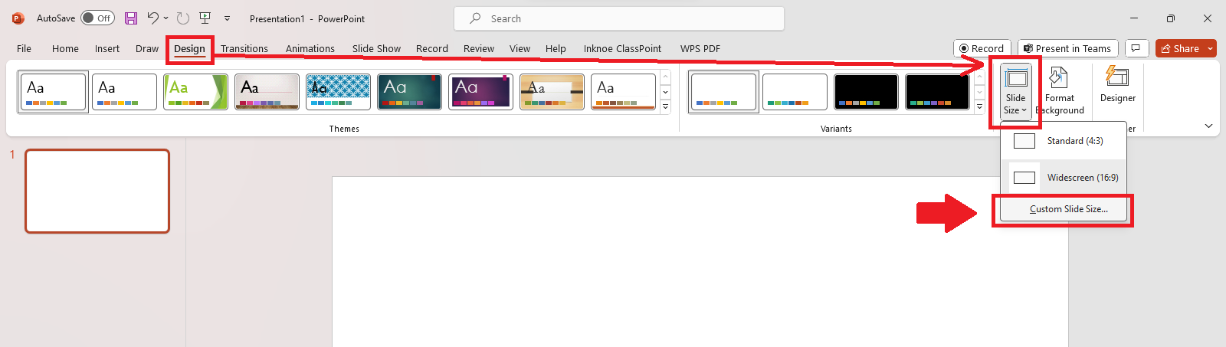Expand the Themes gallery More arrow
Image resolution: width=1226 pixels, height=347 pixels.
(x=665, y=107)
